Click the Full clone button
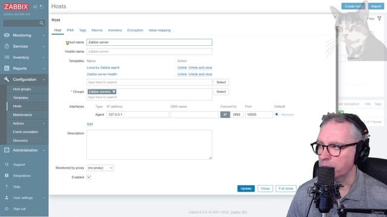This screenshot has width=387, height=217. click(286, 189)
